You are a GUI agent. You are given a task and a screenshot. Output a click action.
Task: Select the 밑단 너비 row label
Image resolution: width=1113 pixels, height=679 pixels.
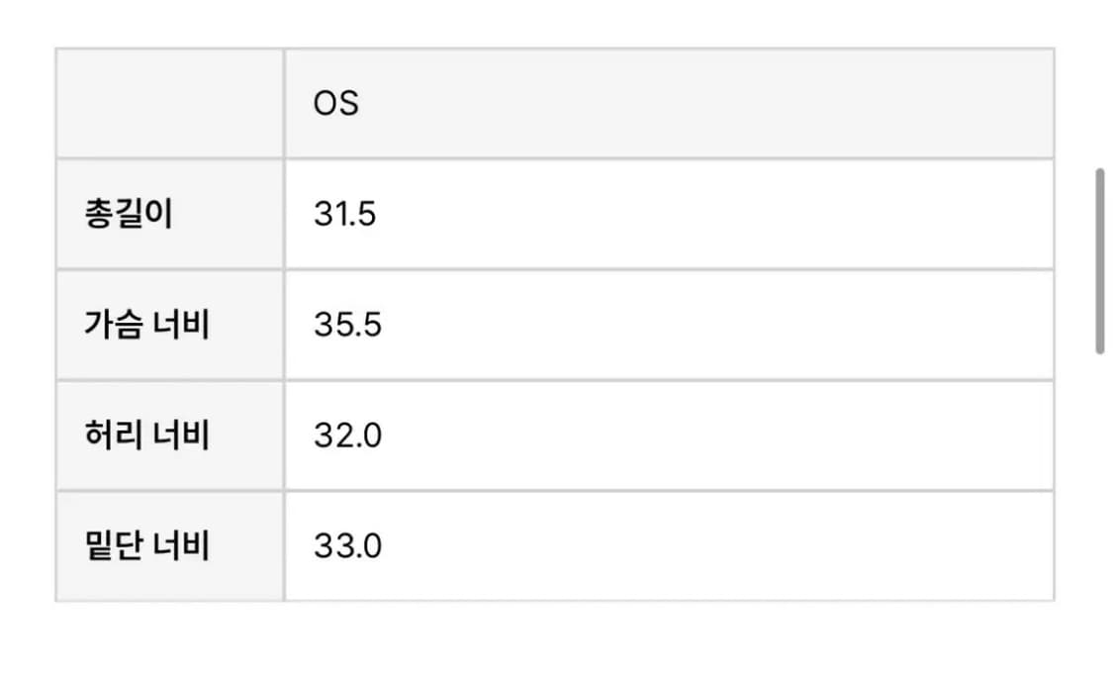tap(146, 546)
